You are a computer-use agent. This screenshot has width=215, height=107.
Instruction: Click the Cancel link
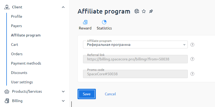click(110, 94)
